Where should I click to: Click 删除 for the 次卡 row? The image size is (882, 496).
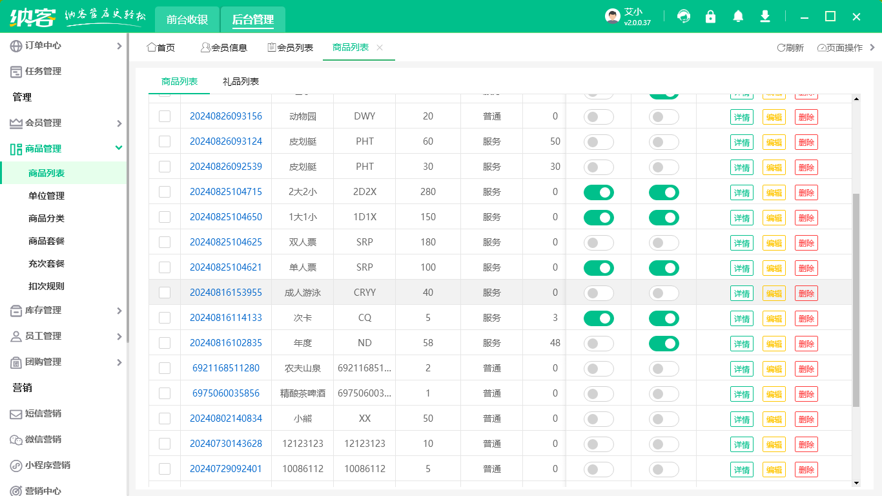pyautogui.click(x=806, y=318)
